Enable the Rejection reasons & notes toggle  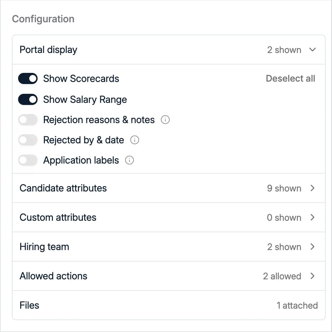point(28,120)
